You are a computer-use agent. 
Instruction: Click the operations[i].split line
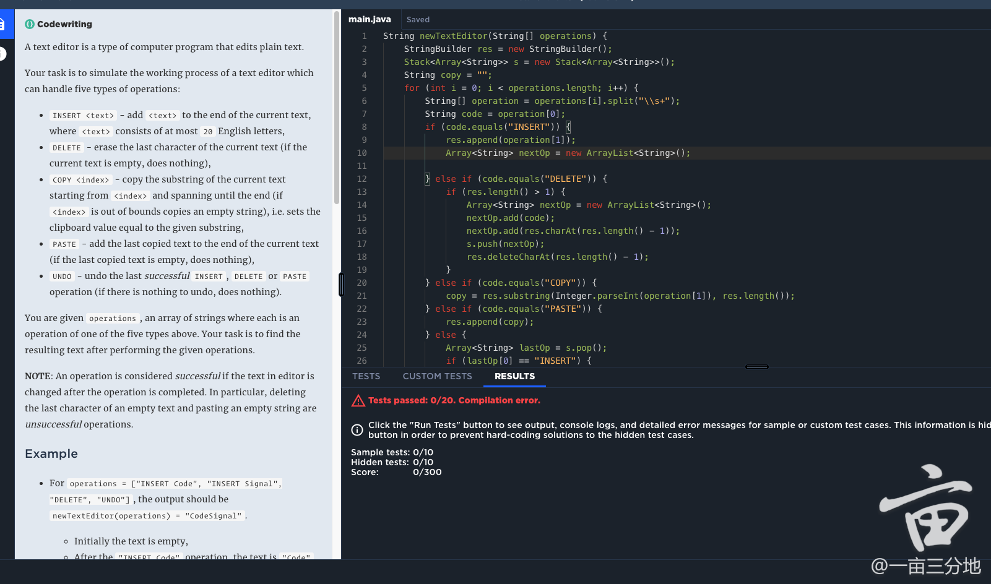[x=552, y=101]
